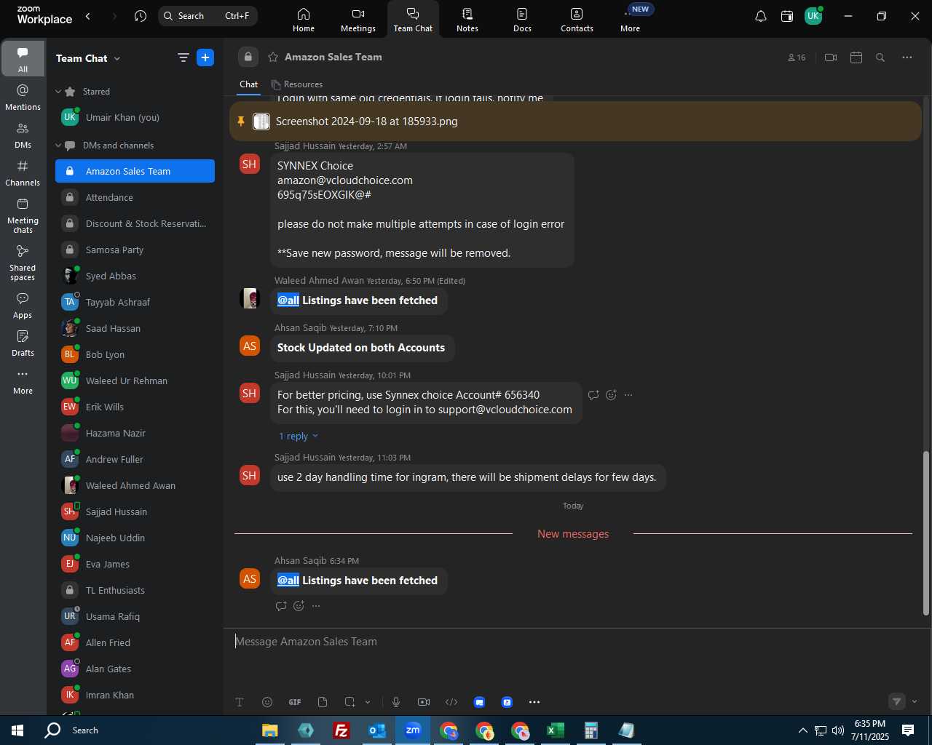The height and width of the screenshot is (745, 932).
Task: Click the text formatting icon in composer
Action: click(x=240, y=702)
